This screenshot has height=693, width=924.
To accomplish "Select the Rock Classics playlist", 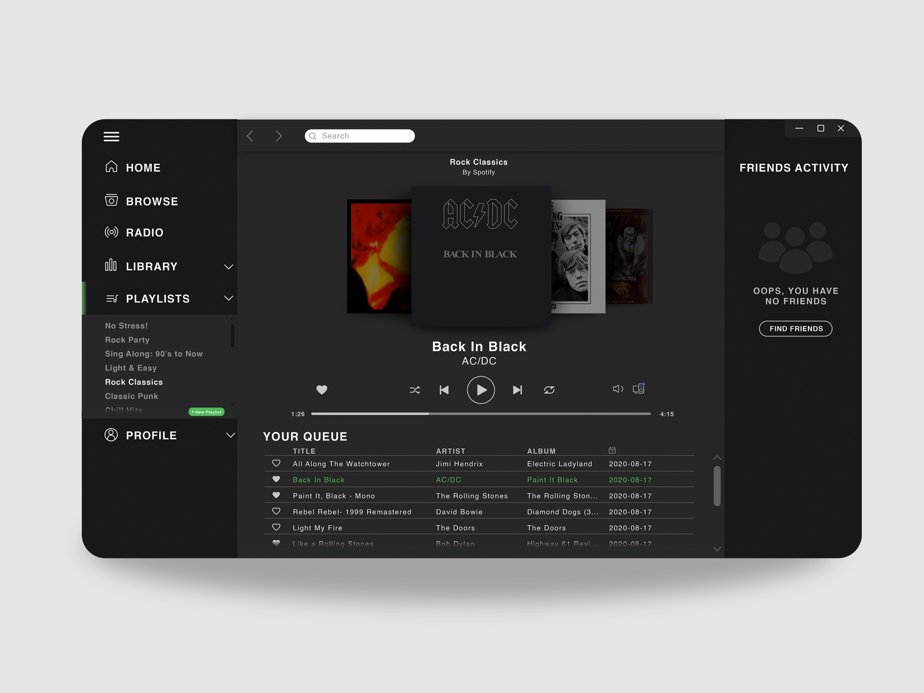I will pos(133,382).
